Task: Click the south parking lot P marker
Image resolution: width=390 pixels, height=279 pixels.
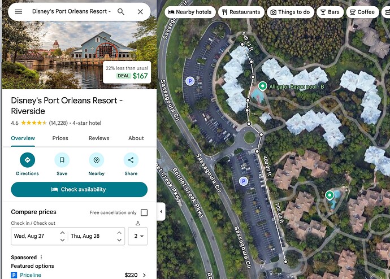Action: point(244,181)
